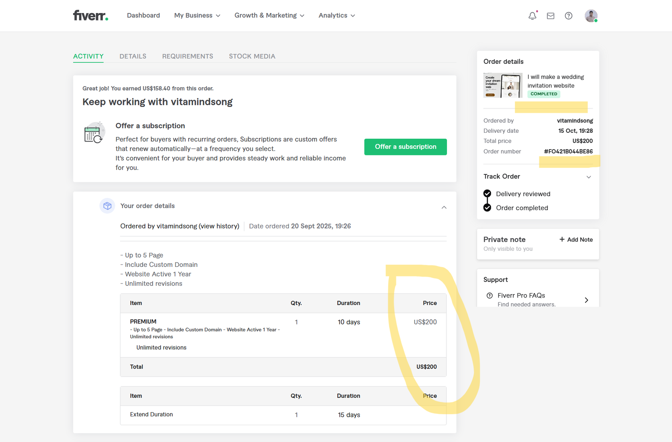Viewport: 672px width, 442px height.
Task: Click the Offer a subscription button
Action: (x=405, y=147)
